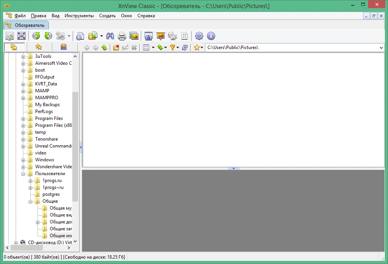Open the Правка menu

[39, 16]
